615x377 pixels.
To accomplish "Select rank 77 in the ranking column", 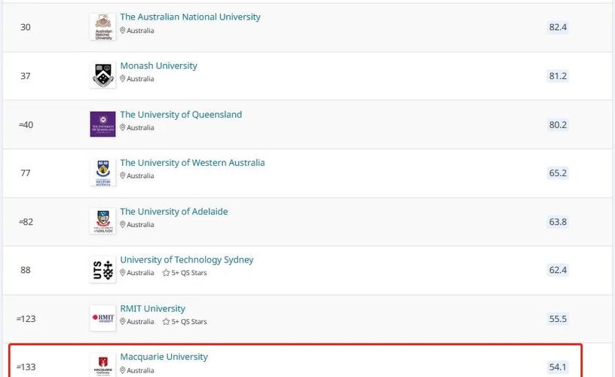I will [x=26, y=173].
